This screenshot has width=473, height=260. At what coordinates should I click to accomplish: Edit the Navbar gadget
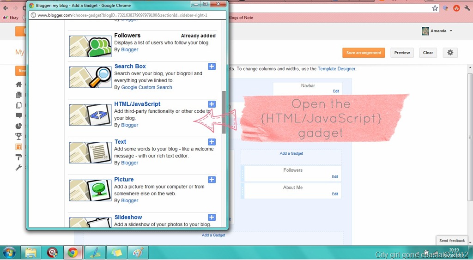[336, 91]
